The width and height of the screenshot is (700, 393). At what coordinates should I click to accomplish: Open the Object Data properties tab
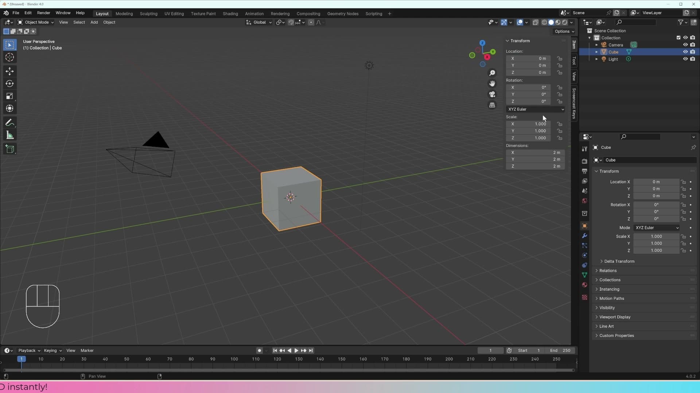click(x=584, y=275)
